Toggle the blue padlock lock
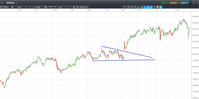 point(30,7)
